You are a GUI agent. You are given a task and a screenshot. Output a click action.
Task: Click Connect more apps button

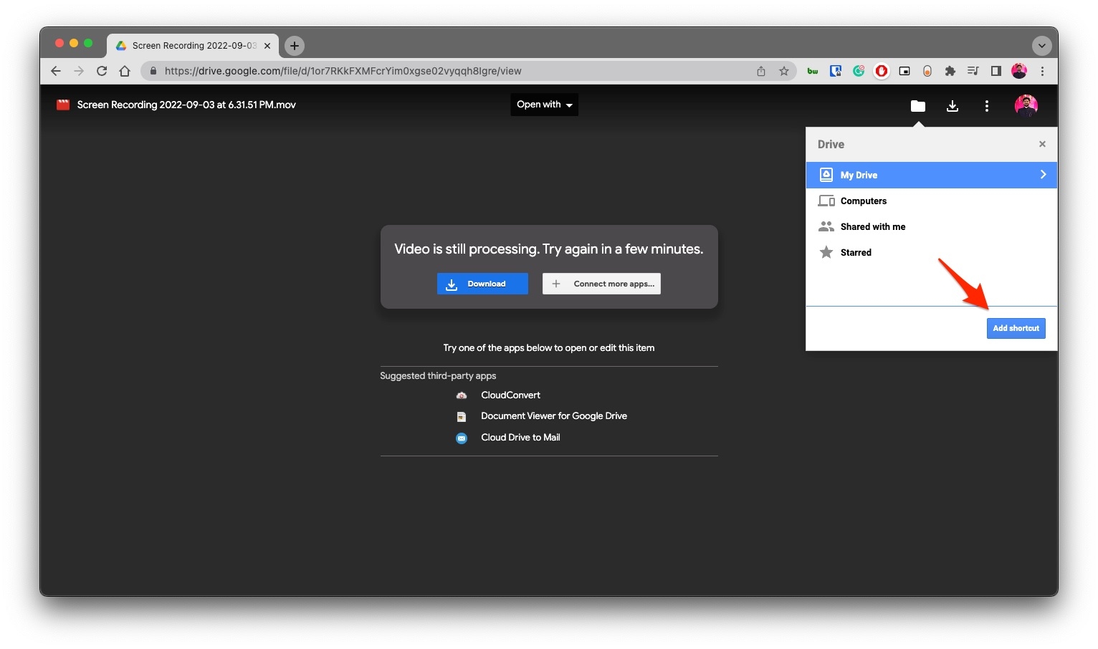click(x=601, y=284)
